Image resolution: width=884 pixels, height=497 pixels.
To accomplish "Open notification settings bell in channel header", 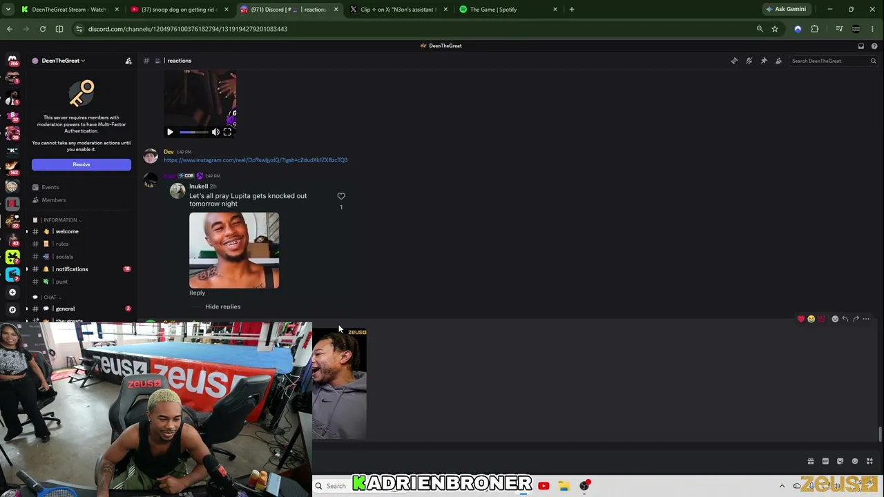I will [749, 61].
